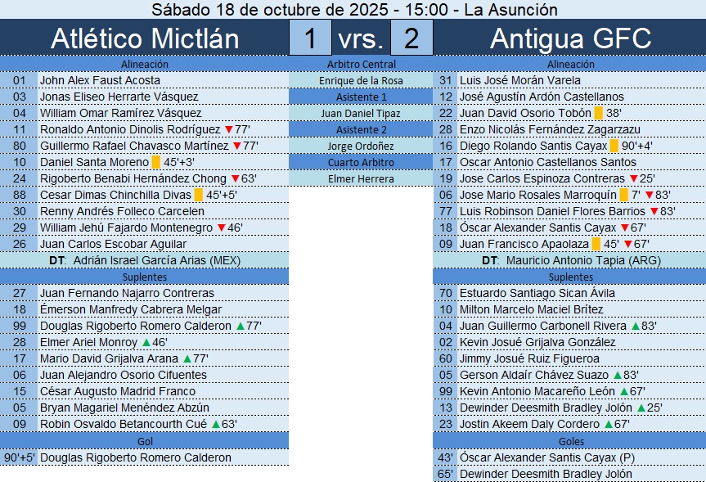Click yellow card beside Juan Francisco Apaolaza
Image resolution: width=706 pixels, height=482 pixels.
tap(596, 244)
